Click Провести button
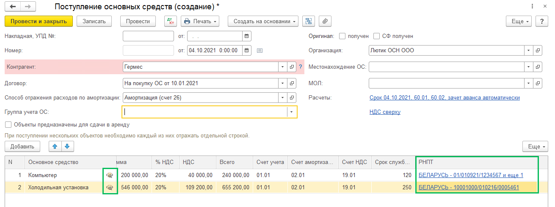Image resolution: width=555 pixels, height=207 pixels. click(138, 21)
